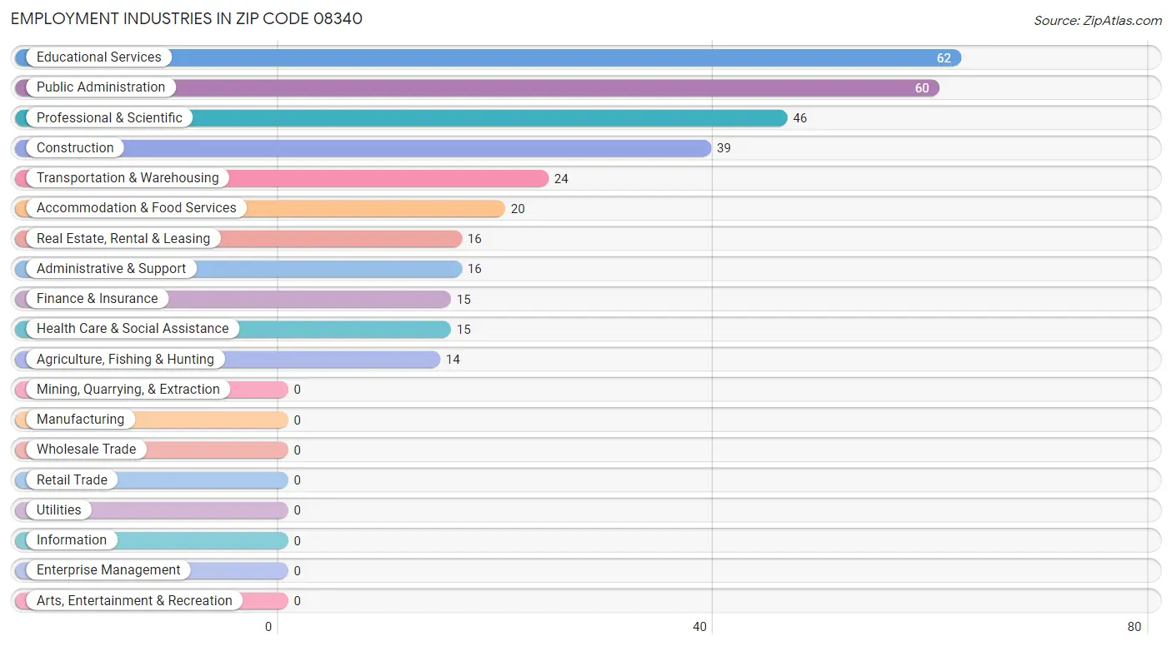Click Real Estate, Rental & Leasing label
Image resolution: width=1172 pixels, height=646 pixels.
pos(123,239)
